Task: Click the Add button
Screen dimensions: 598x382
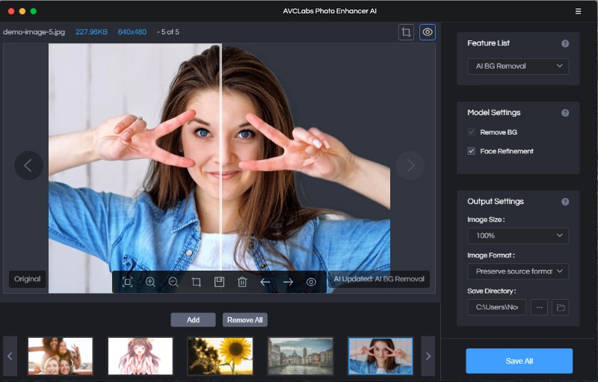Action: click(193, 320)
